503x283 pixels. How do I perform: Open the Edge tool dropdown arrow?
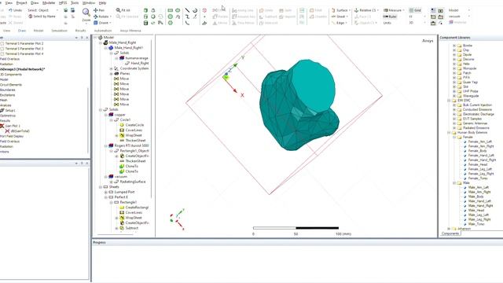click(x=347, y=23)
